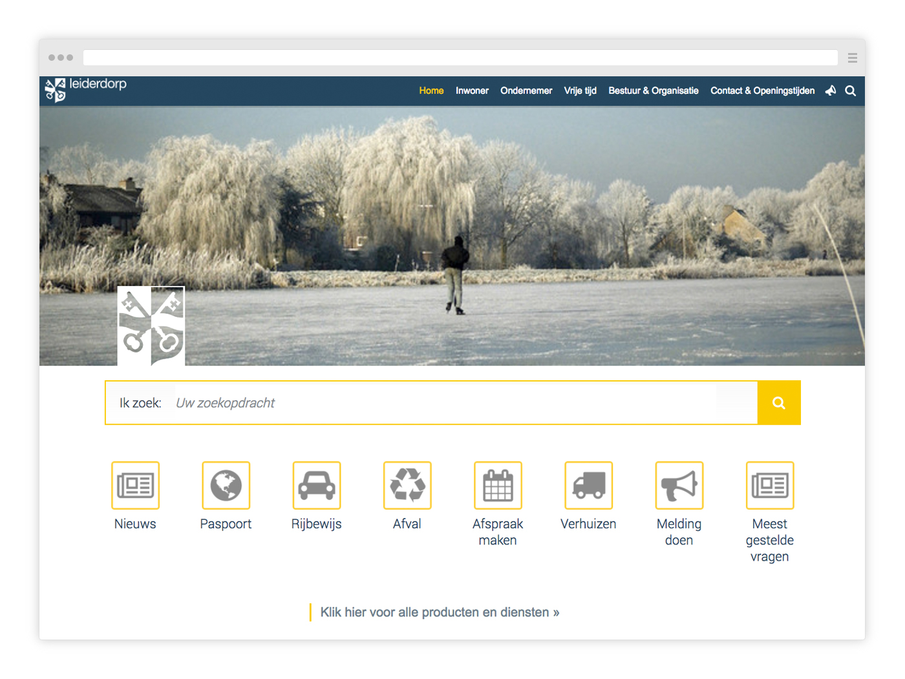Submit search with yellow magnifier button
This screenshot has width=905, height=679.
[x=779, y=403]
